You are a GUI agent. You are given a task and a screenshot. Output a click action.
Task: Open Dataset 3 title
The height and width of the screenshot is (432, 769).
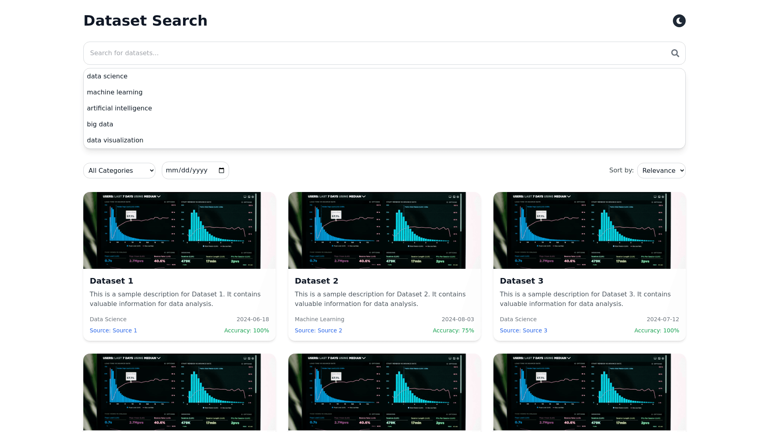pos(521,281)
